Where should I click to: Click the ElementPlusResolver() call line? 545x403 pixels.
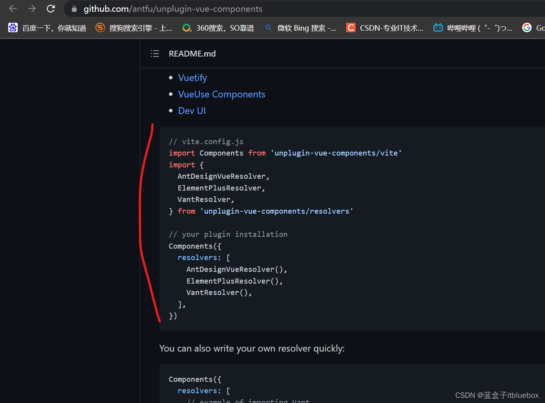(x=235, y=281)
